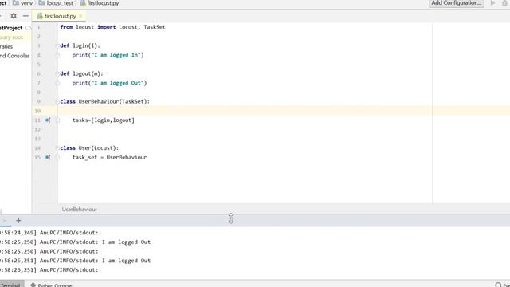Add a new terminal session with plus icon
Image resolution: width=510 pixels, height=287 pixels.
18,221
